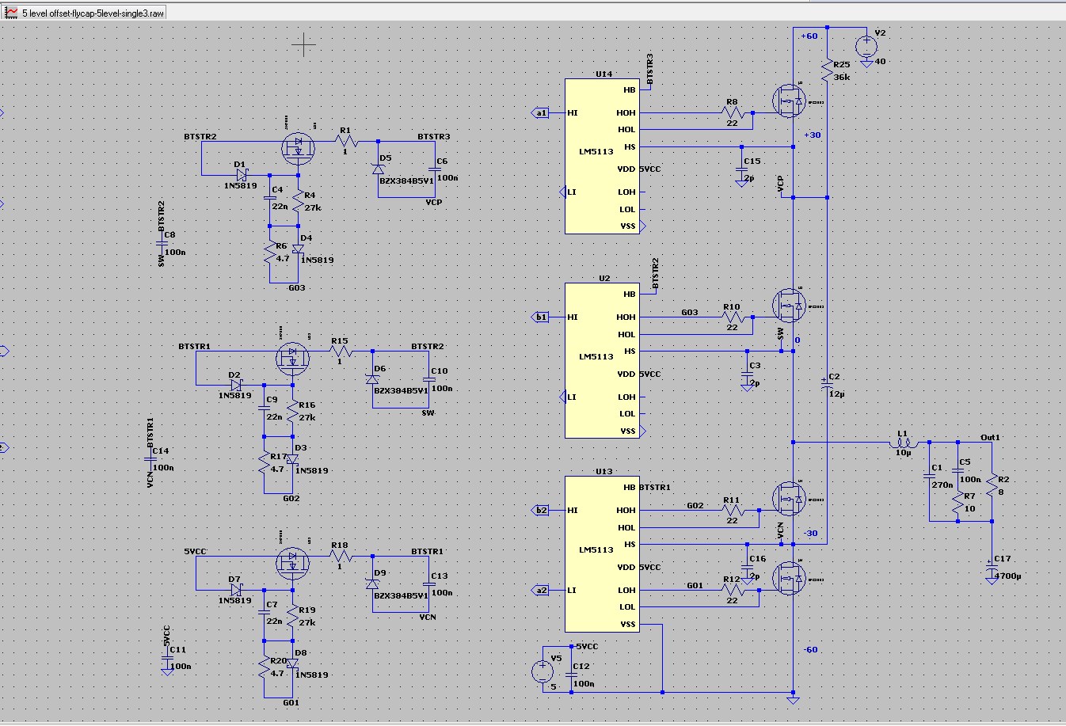Image resolution: width=1066 pixels, height=726 pixels.
Task: Click the BTSTR3 net label near C6
Action: tap(433, 137)
